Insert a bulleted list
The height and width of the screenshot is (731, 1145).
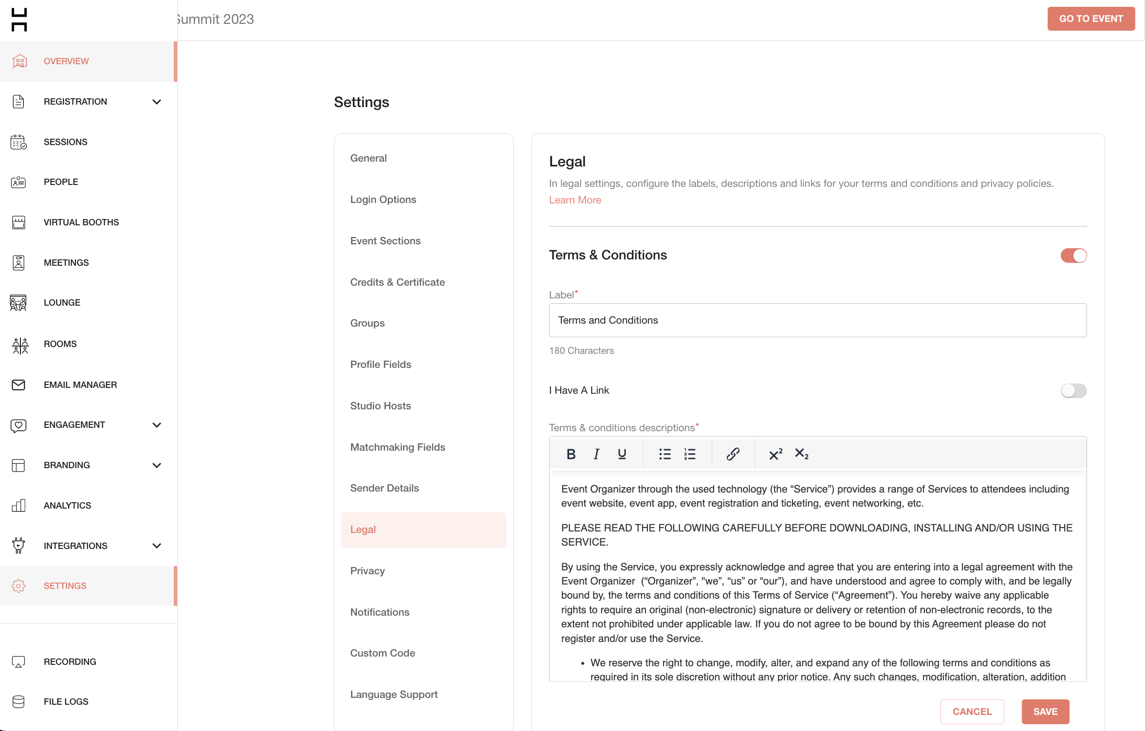[665, 454]
